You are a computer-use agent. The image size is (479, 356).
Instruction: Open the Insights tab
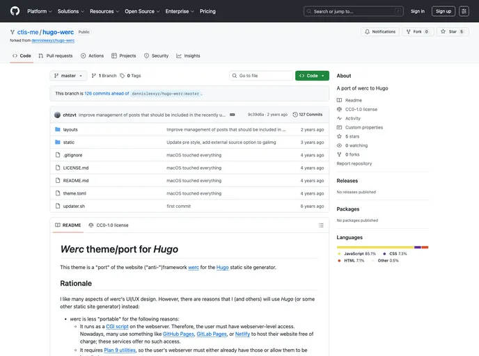pos(188,56)
